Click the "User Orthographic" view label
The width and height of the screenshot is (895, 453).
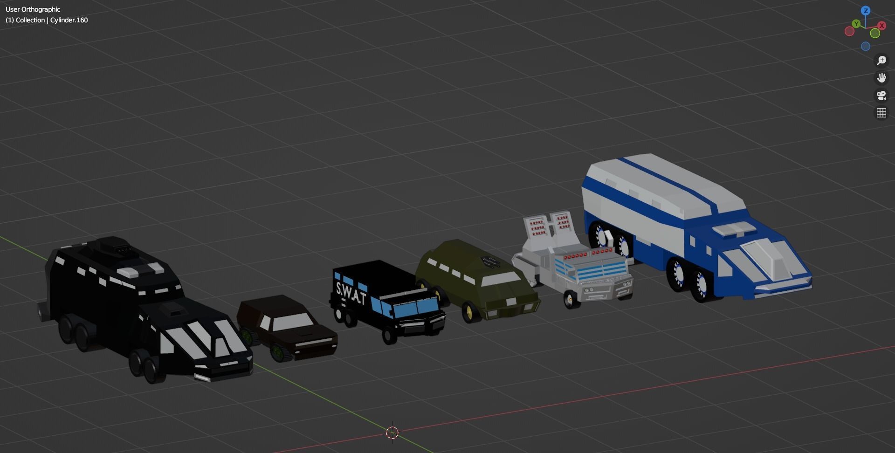(33, 9)
